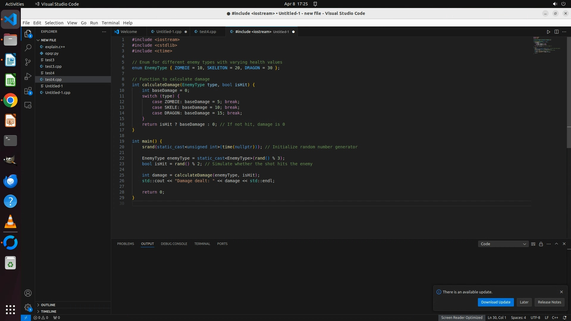Switch to the test4.cpp editor tab
The height and width of the screenshot is (321, 571).
[x=208, y=32]
